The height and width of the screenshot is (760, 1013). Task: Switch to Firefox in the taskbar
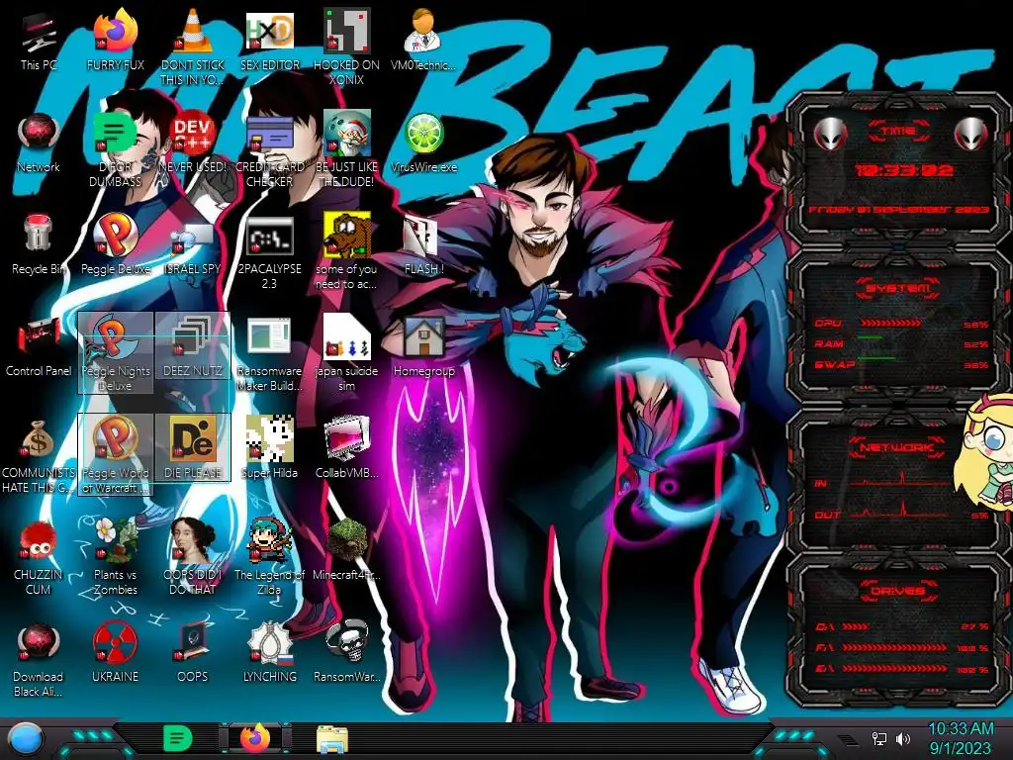click(255, 738)
